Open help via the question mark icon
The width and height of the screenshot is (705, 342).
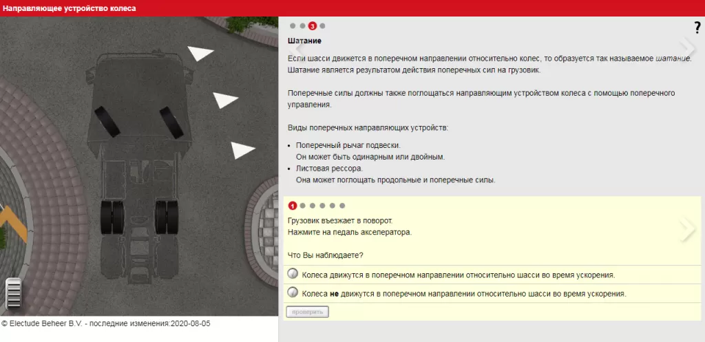(697, 28)
